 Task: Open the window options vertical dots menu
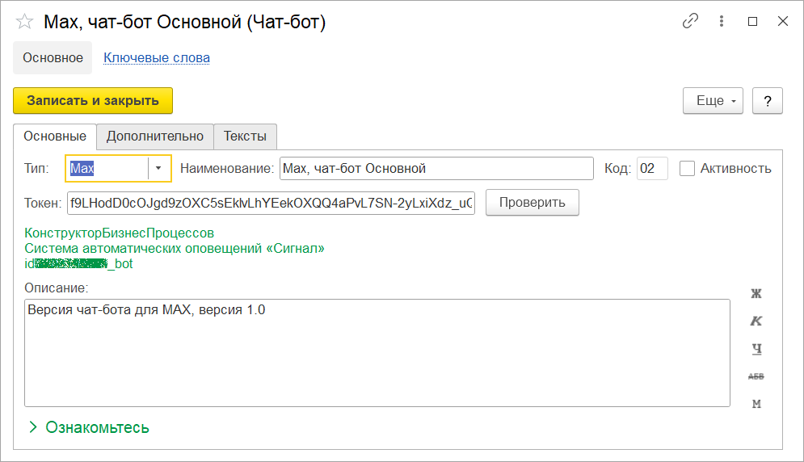(722, 22)
